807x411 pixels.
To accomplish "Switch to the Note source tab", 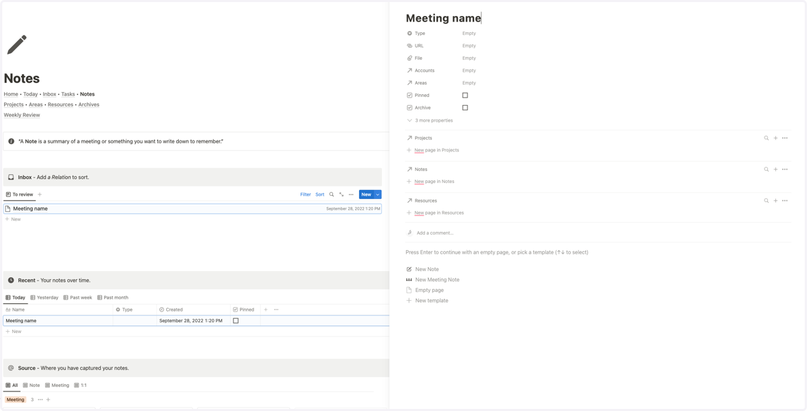I will 32,385.
